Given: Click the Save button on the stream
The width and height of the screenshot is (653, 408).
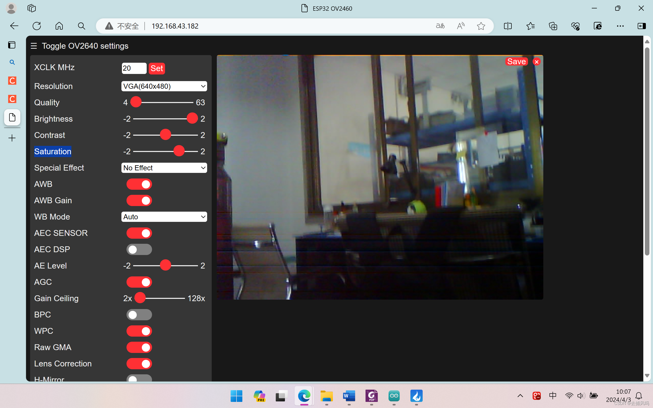Looking at the screenshot, I should 516,61.
